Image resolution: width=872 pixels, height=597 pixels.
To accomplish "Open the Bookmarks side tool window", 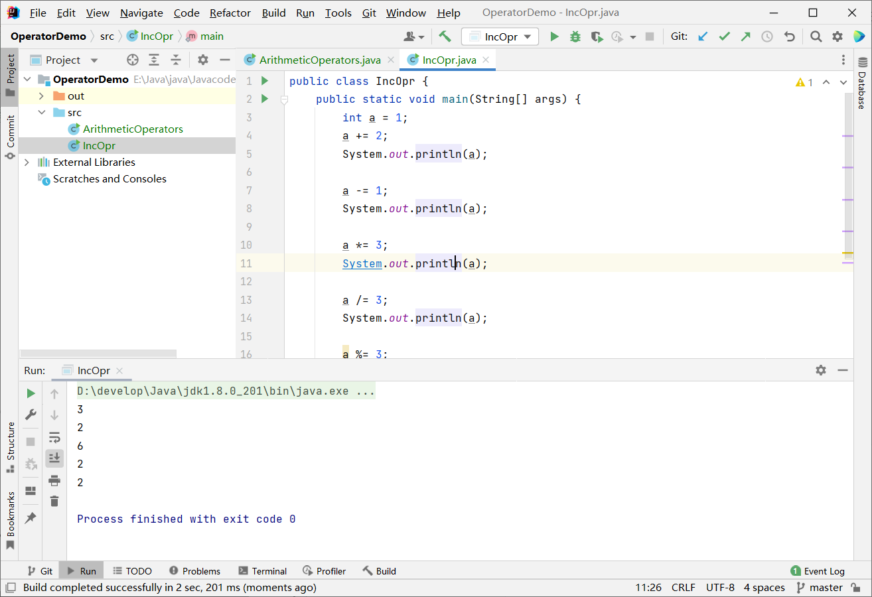I will coord(10,521).
